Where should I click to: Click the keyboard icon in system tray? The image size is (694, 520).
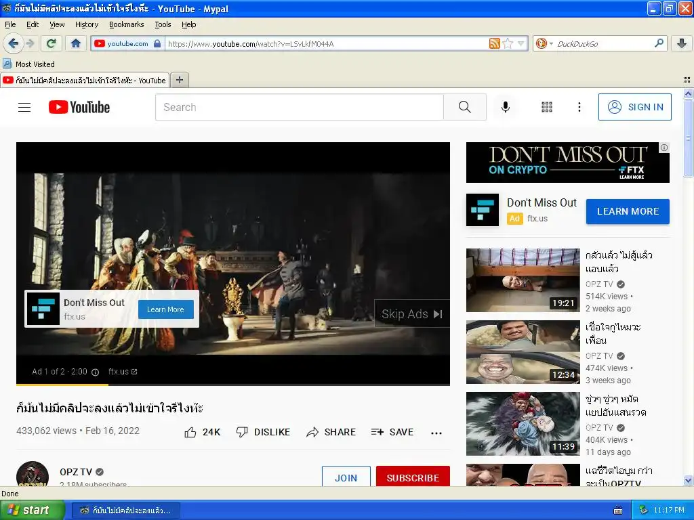pos(618,511)
